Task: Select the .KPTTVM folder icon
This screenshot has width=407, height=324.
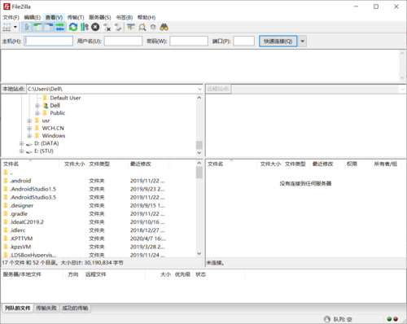Action: [x=6, y=239]
